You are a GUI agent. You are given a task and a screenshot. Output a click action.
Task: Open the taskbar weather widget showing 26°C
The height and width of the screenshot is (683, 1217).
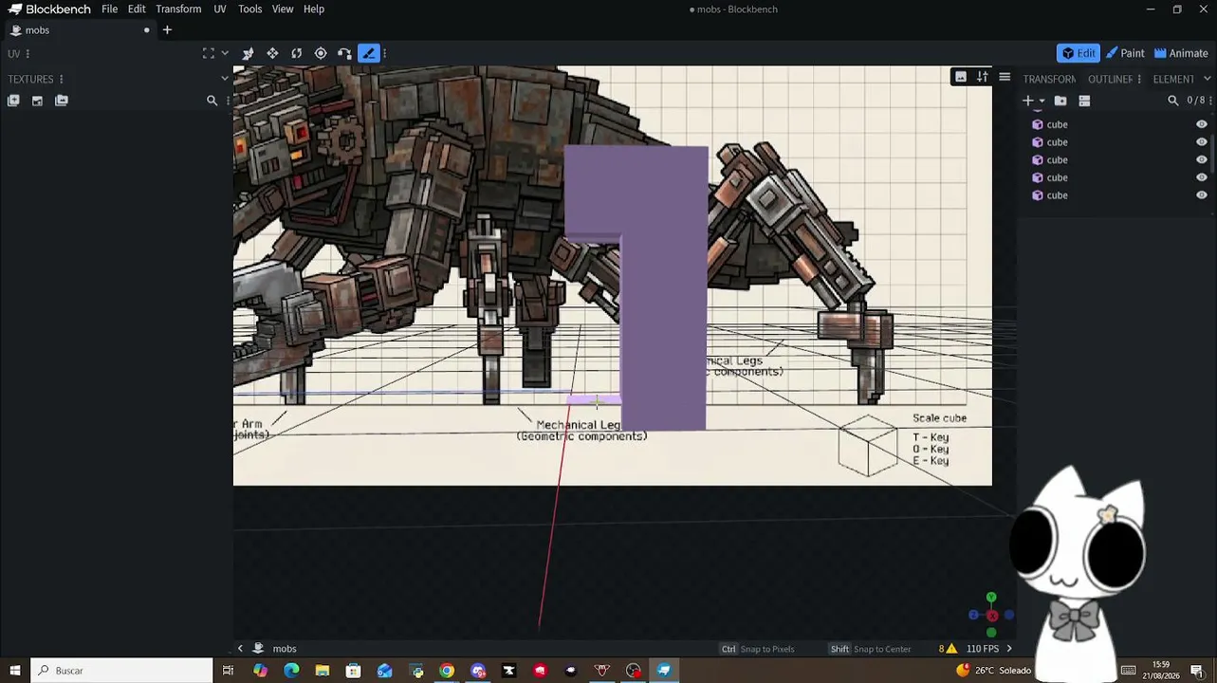point(992,671)
